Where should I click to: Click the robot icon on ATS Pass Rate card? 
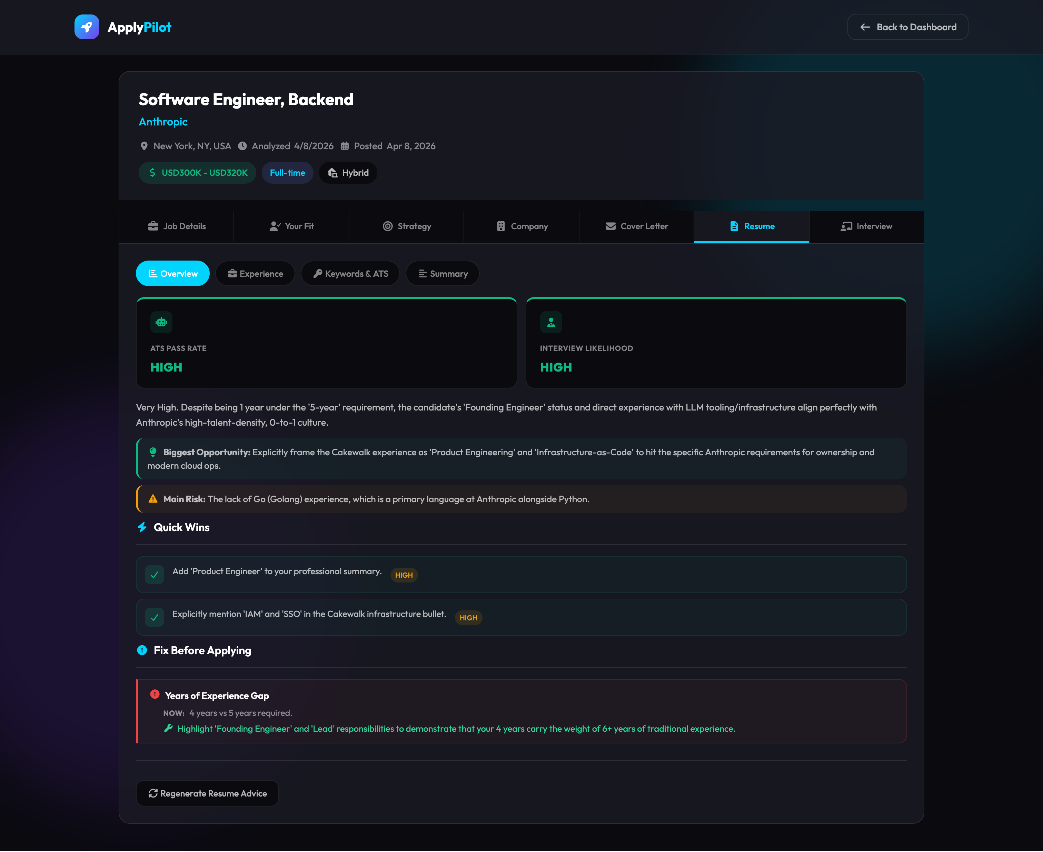[161, 323]
